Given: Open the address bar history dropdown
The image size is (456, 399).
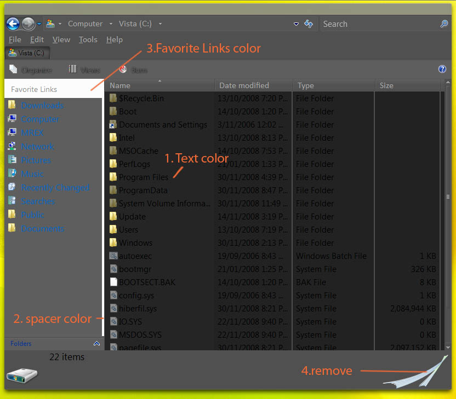Looking at the screenshot, I should [x=296, y=24].
